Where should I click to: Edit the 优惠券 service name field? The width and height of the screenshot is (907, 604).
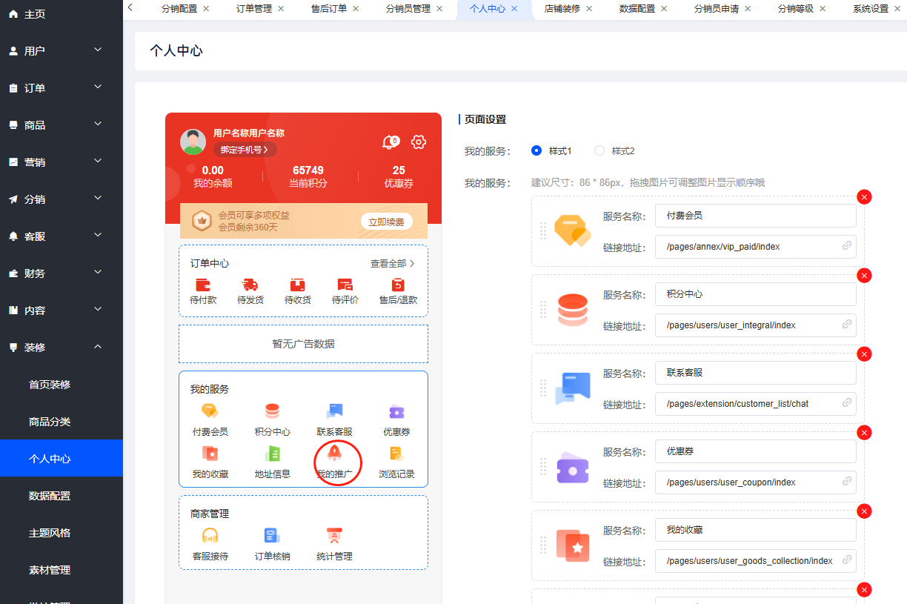click(755, 451)
